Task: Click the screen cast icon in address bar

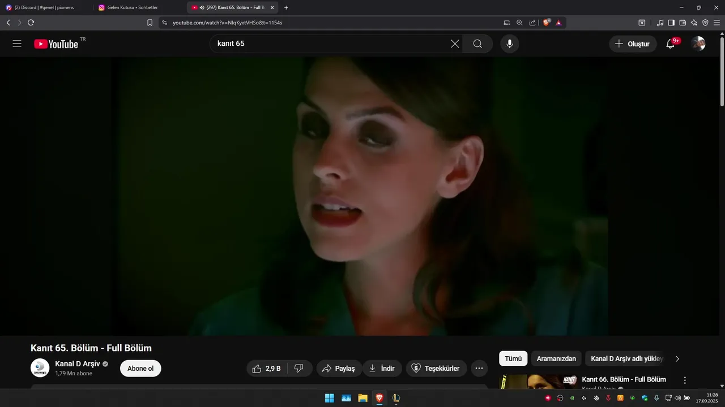Action: pyautogui.click(x=506, y=23)
